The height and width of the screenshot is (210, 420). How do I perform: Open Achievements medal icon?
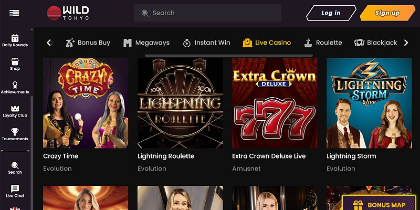(15, 85)
